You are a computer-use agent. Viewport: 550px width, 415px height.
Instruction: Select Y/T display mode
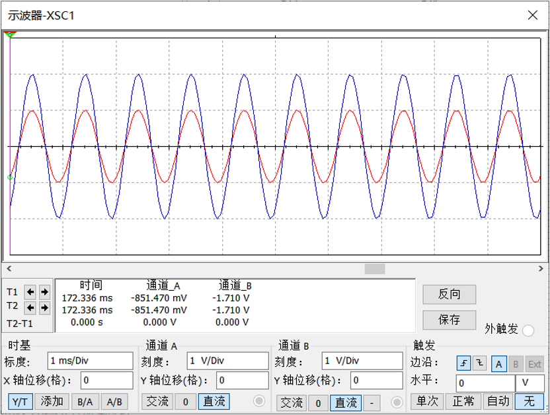(20, 402)
